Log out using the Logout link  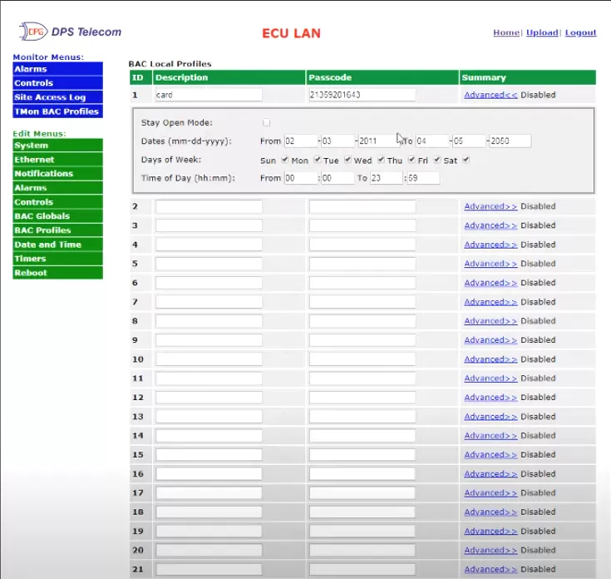(x=580, y=32)
